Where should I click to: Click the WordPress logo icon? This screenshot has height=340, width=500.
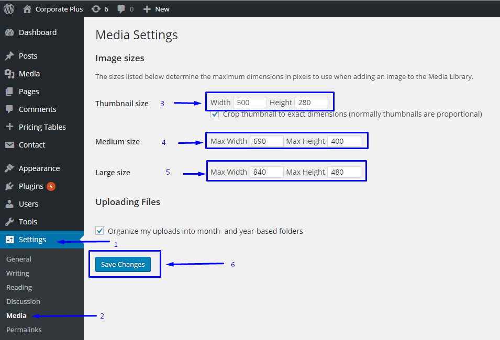(9, 9)
